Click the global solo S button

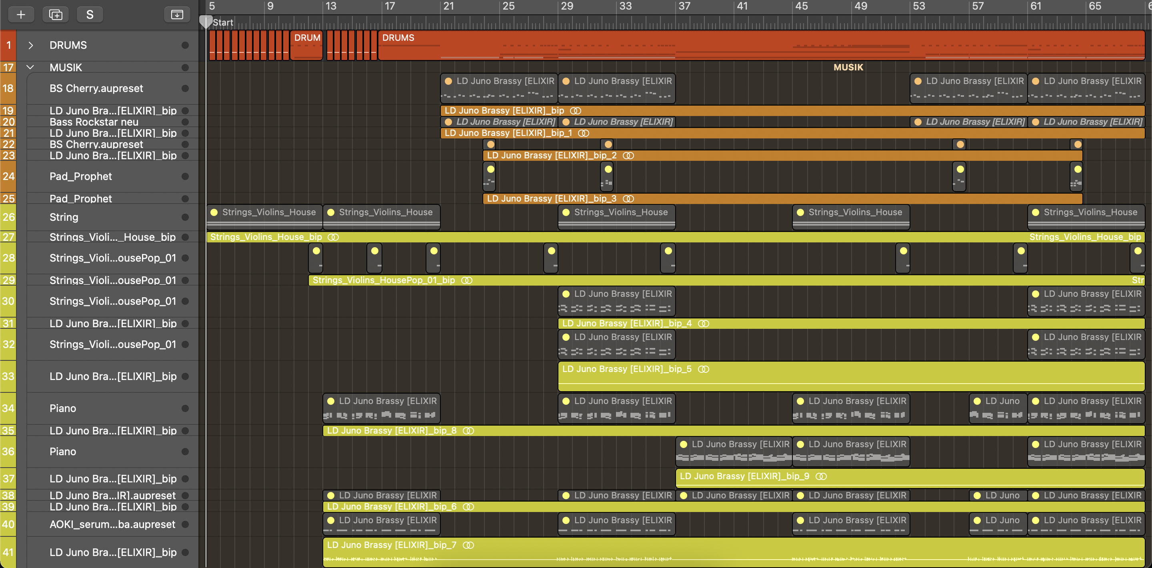pyautogui.click(x=90, y=15)
